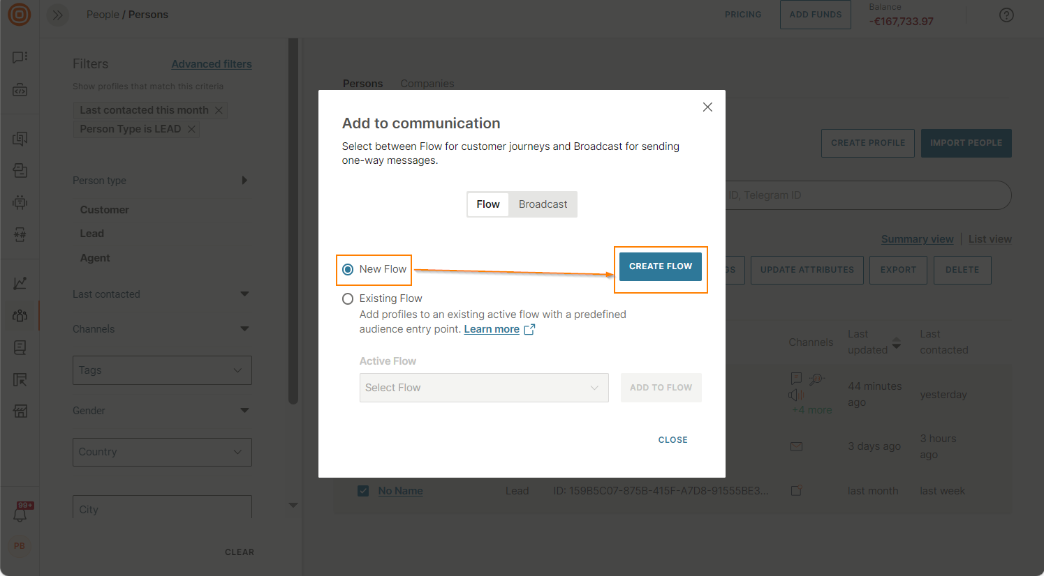
Task: Click the help question mark icon
Action: 1006,15
